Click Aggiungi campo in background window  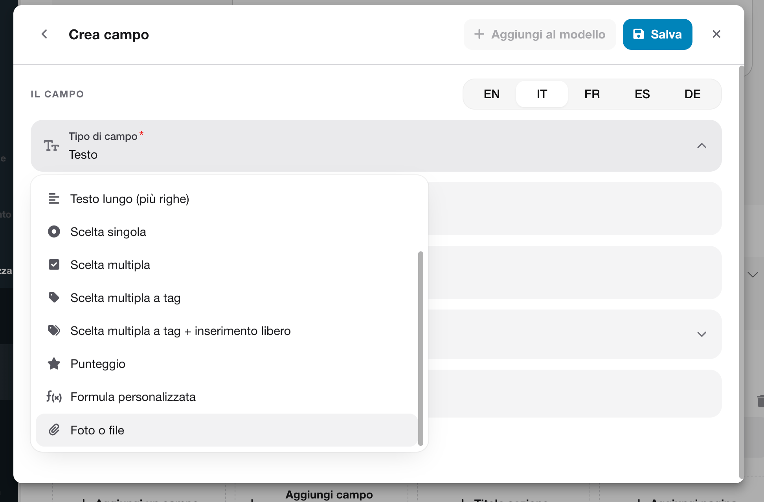[x=329, y=495]
